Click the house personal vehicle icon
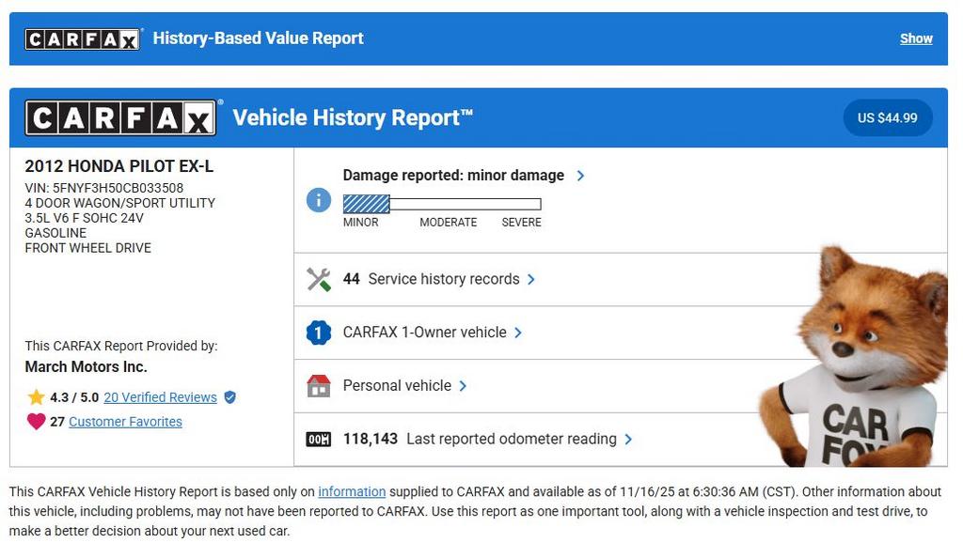This screenshot has height=558, width=963. click(x=319, y=386)
